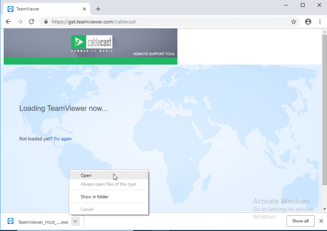Viewport: 327px width, 231px height.
Task: Click the 'REMOTE SUPPORT TOOL' banner text
Action: point(154,54)
